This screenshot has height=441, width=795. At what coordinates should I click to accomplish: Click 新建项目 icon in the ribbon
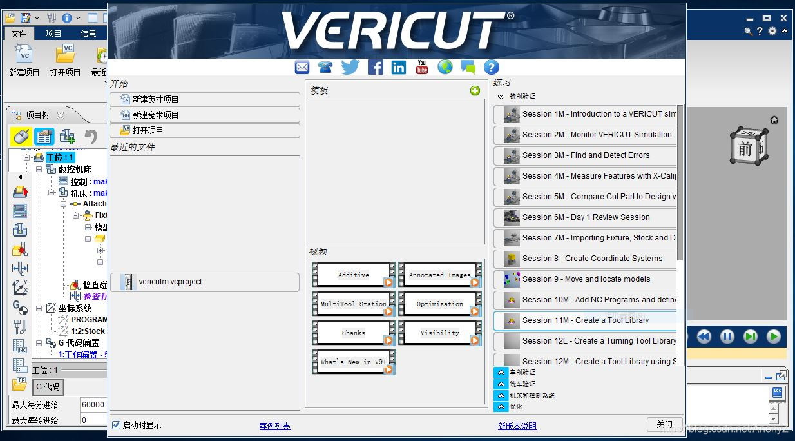coord(24,54)
